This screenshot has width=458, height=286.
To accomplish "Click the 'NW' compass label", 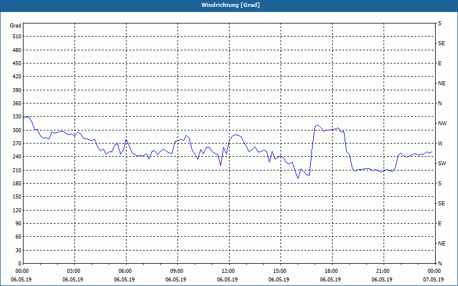I will pyautogui.click(x=442, y=124).
